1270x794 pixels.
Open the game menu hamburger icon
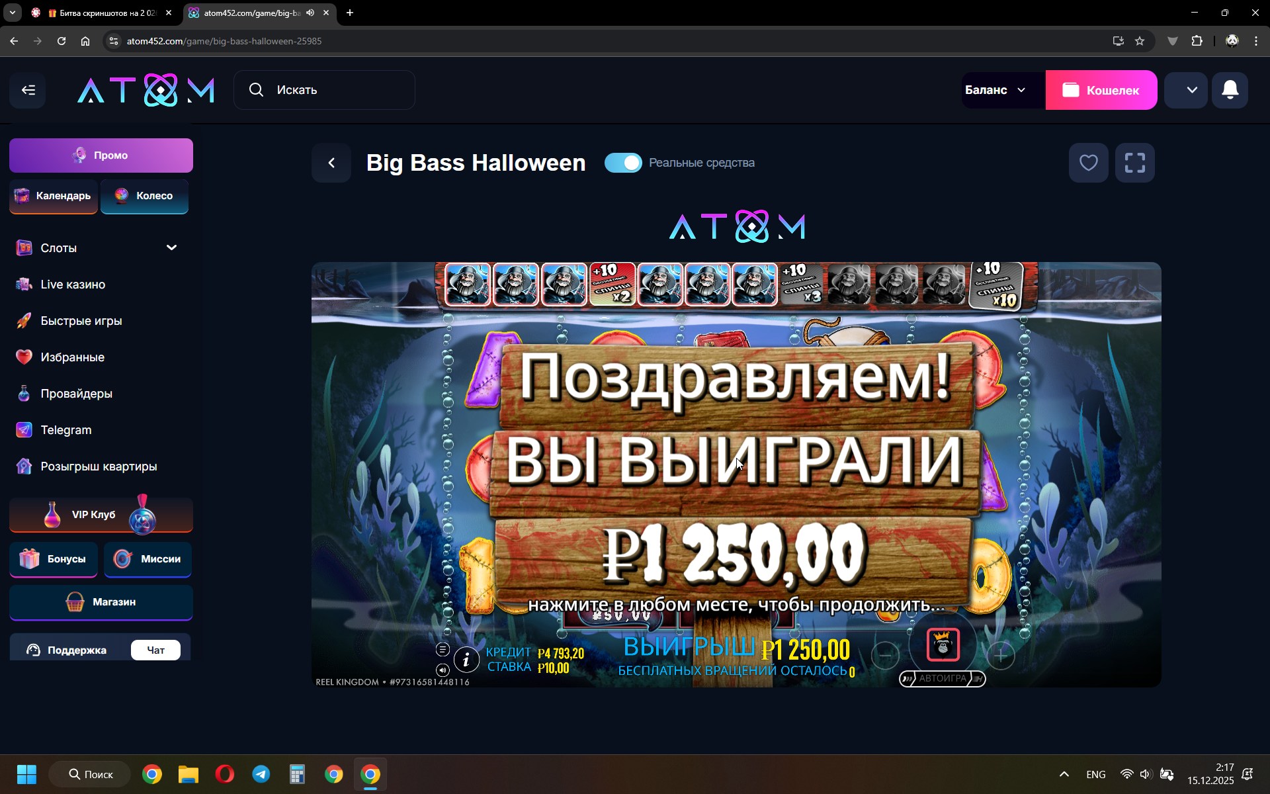tap(443, 649)
